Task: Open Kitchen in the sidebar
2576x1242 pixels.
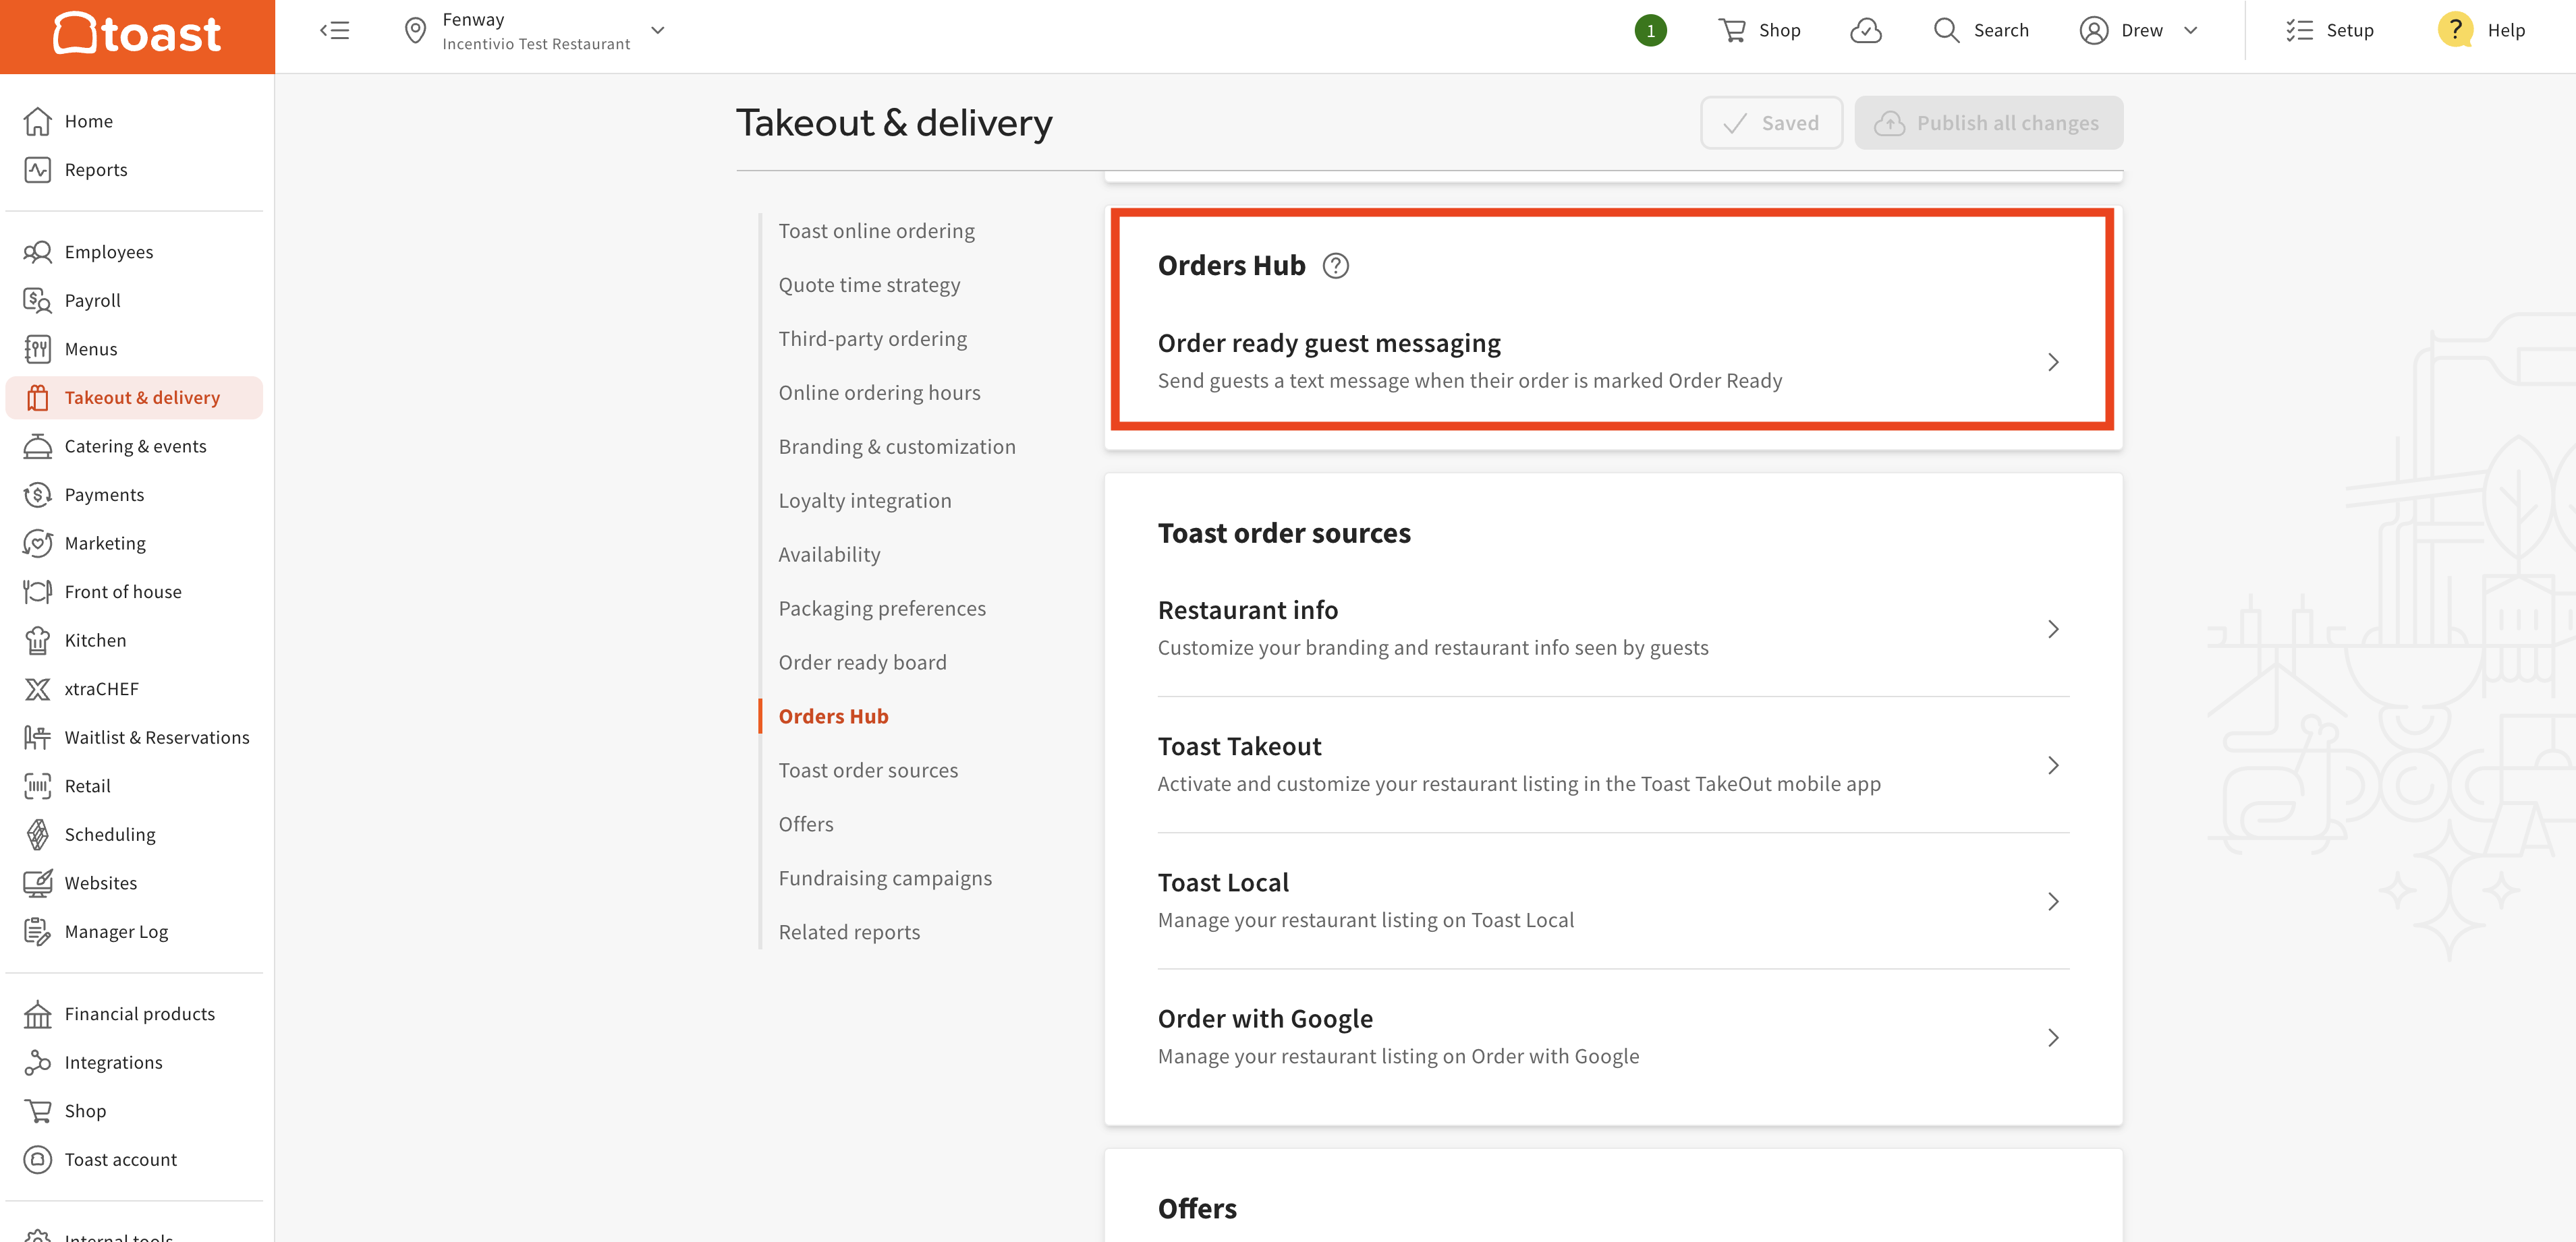Action: 134,641
